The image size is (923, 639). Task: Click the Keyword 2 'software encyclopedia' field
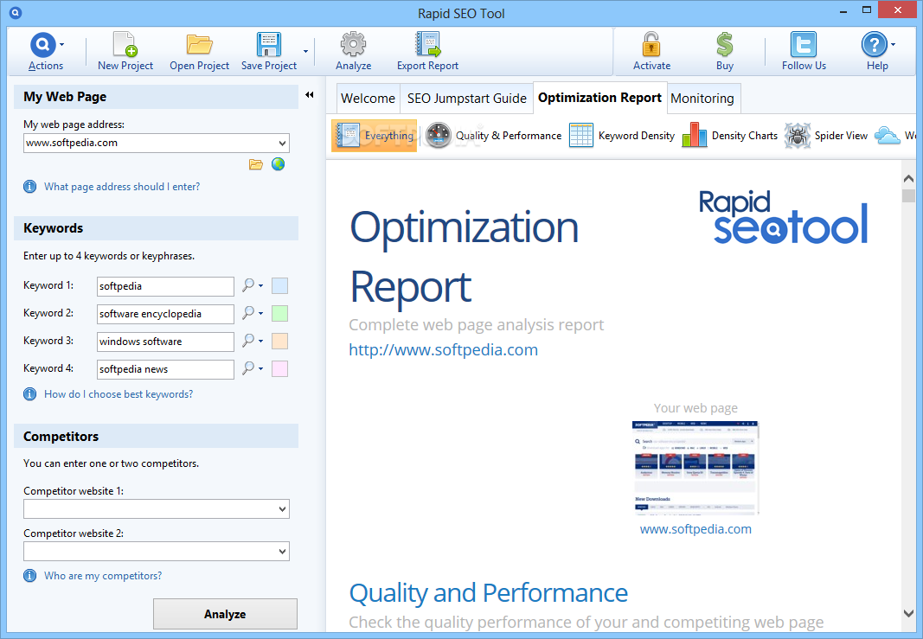[165, 314]
